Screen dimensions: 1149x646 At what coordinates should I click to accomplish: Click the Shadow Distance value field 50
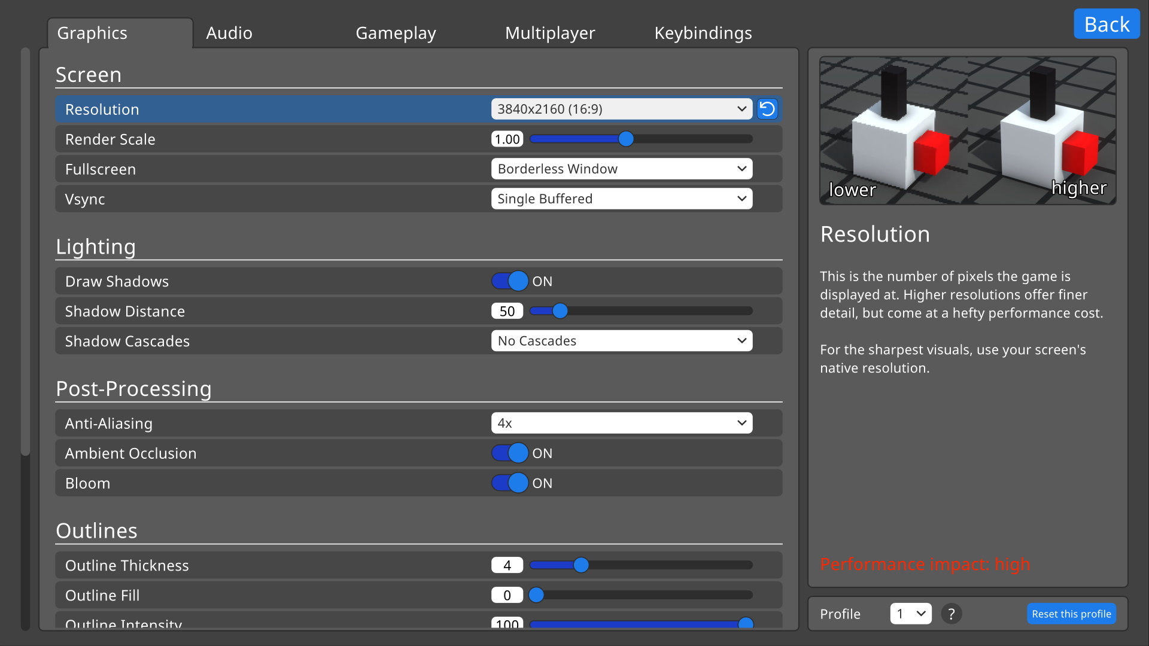(x=507, y=311)
